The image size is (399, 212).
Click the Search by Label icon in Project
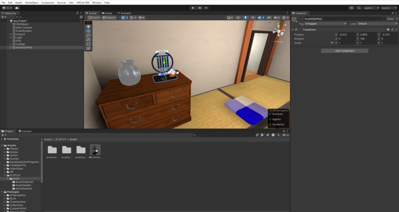point(268,135)
